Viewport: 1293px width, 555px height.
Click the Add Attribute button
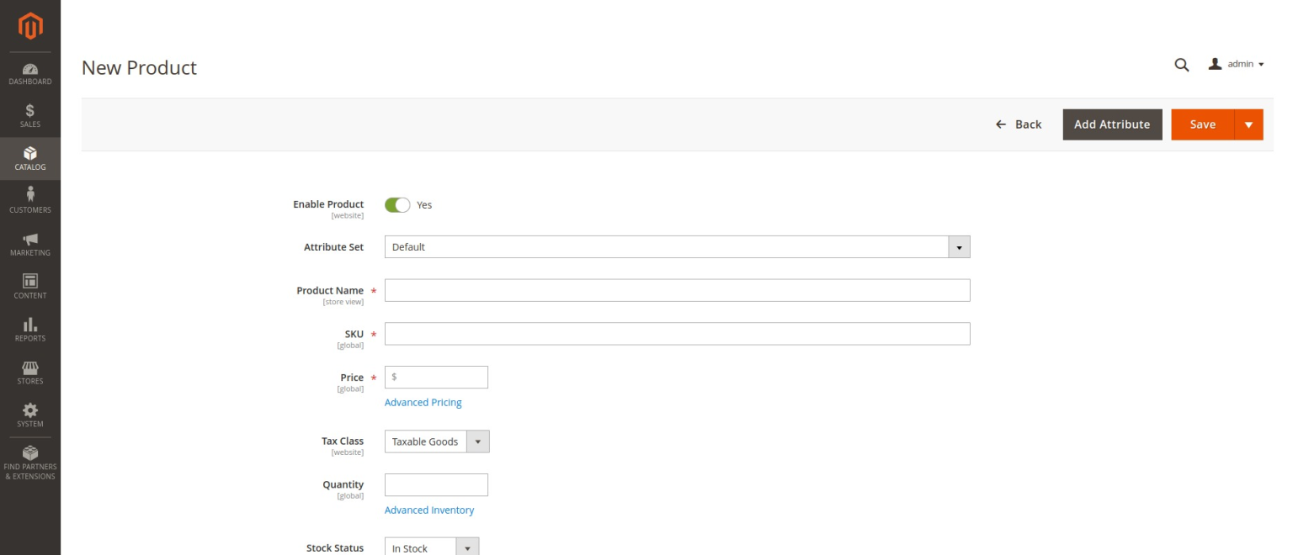[x=1112, y=124]
